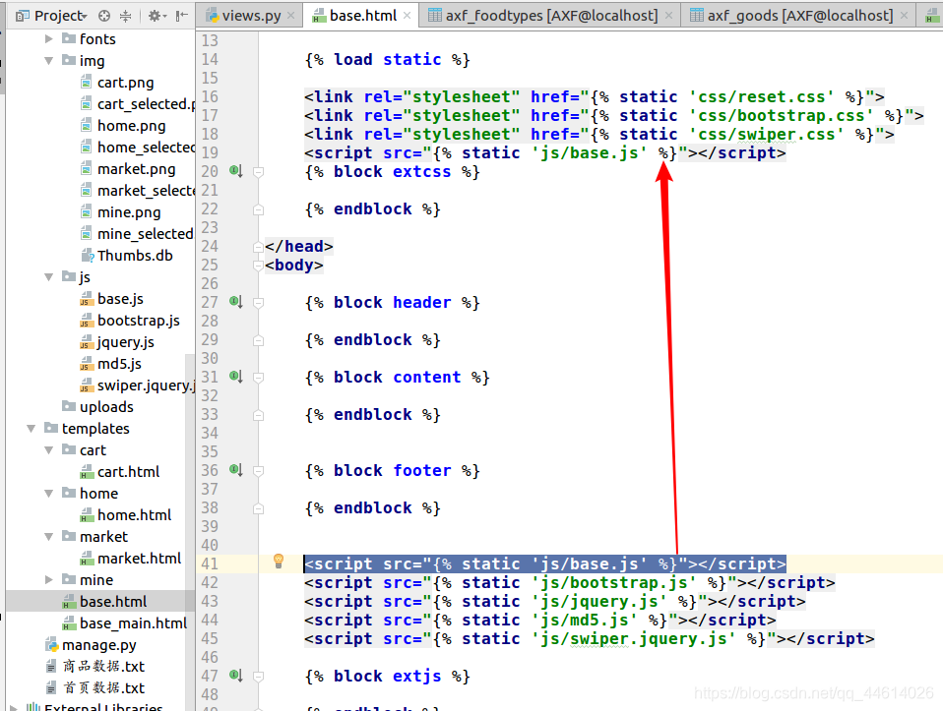Viewport: 943px width, 711px height.
Task: Fold the header block at line 27
Action: (x=259, y=303)
